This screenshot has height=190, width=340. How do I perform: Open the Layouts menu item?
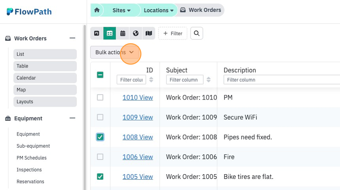[45, 102]
